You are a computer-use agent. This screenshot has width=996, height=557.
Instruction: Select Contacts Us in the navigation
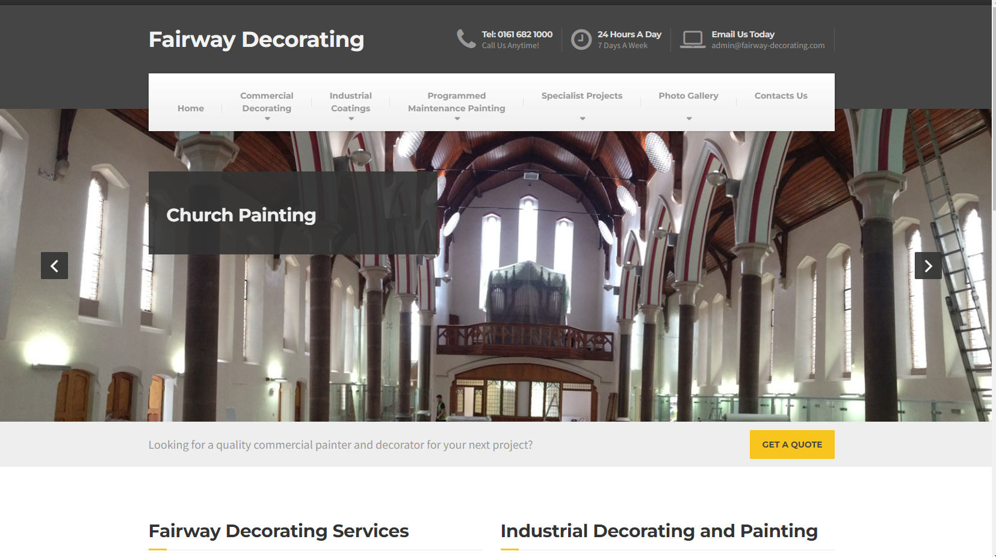coord(781,96)
